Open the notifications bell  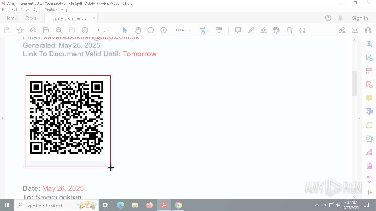340,18
